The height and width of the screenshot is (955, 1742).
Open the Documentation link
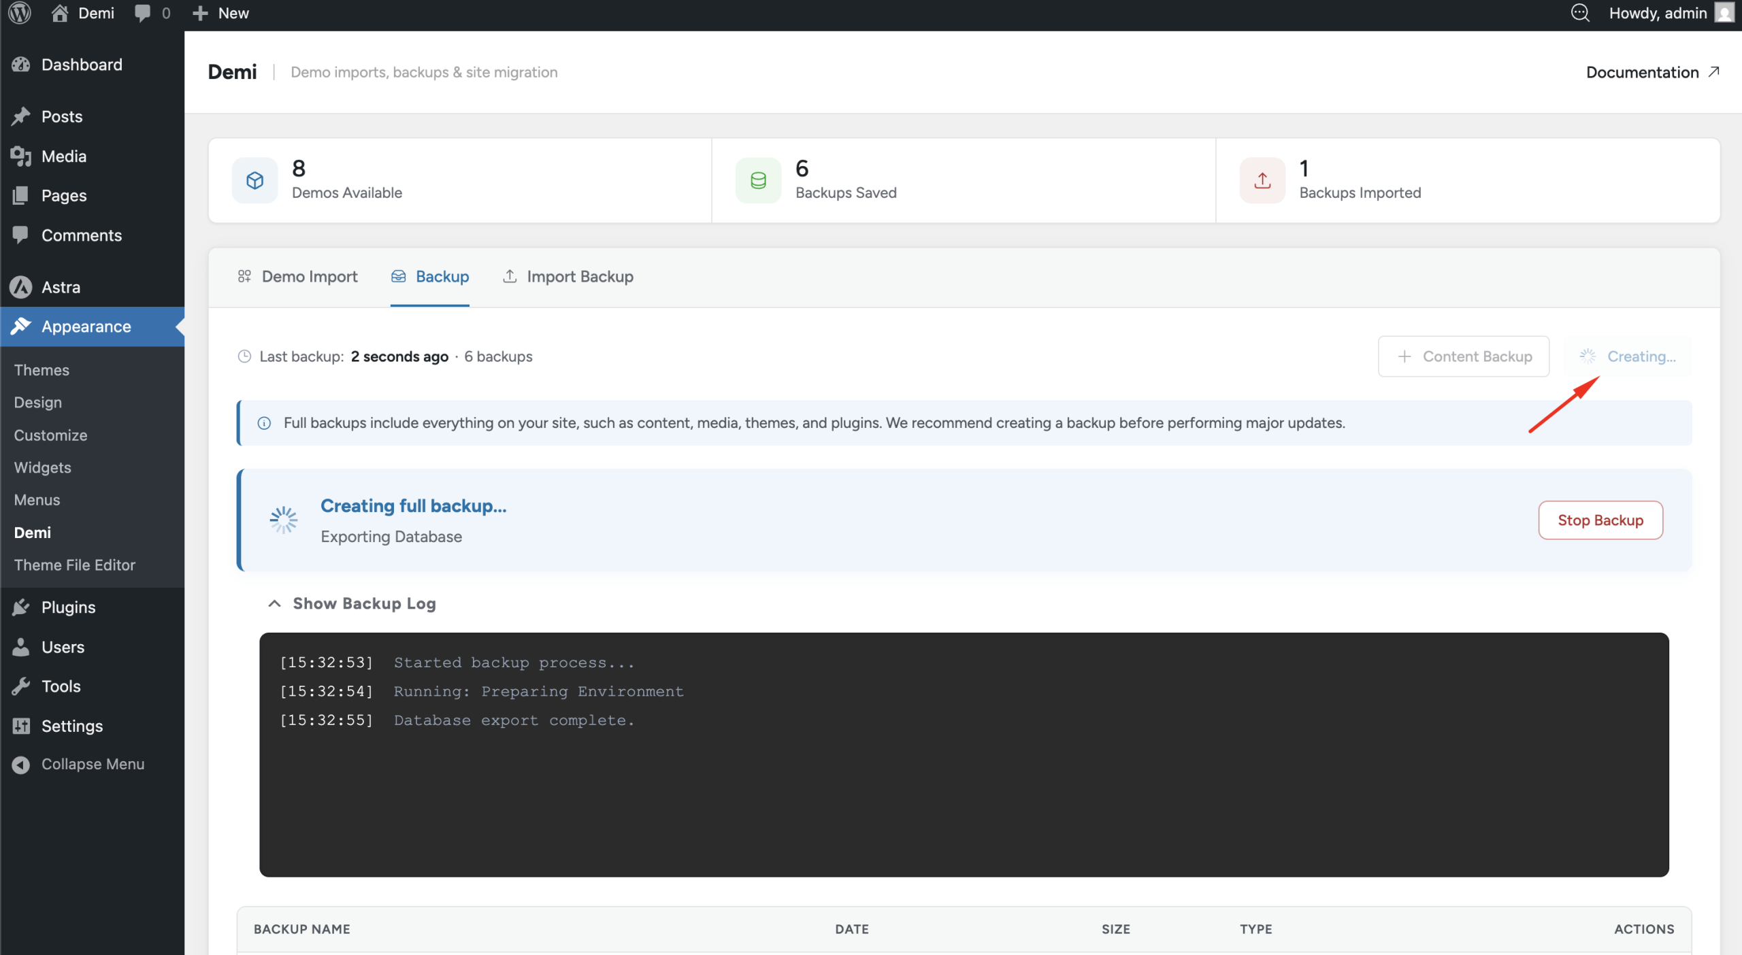click(x=1652, y=72)
